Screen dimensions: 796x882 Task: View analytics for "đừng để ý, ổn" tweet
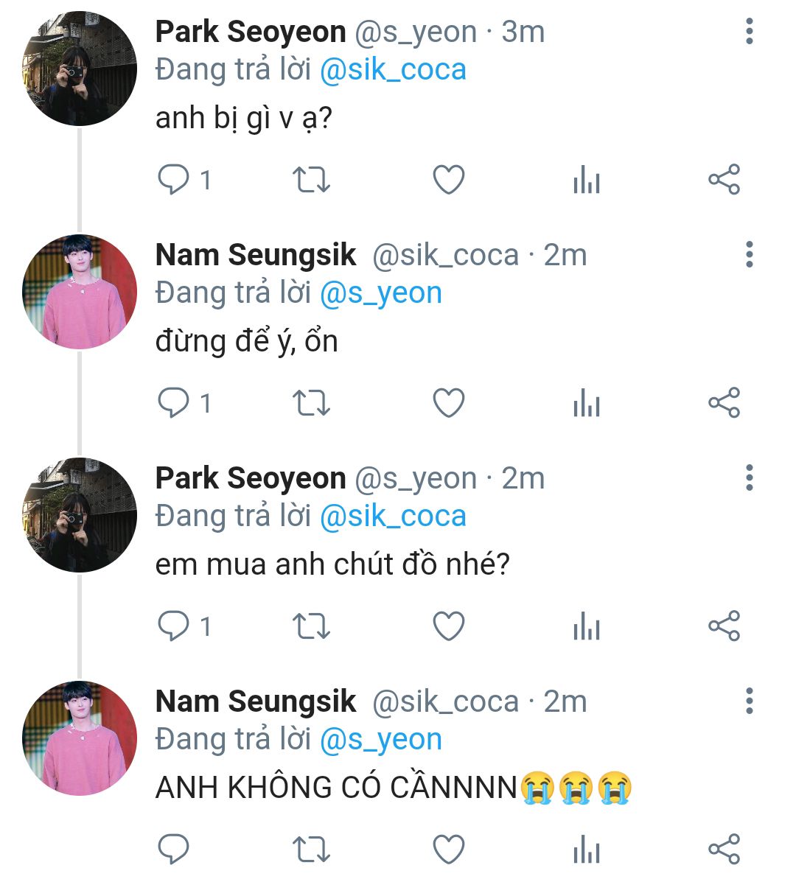point(587,403)
